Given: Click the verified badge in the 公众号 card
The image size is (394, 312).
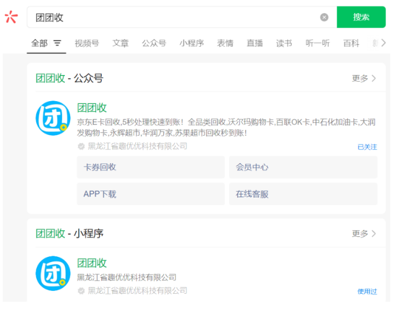Looking at the screenshot, I should [81, 146].
